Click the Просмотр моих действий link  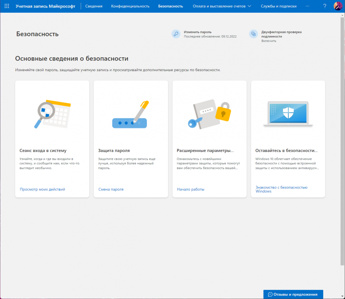[42, 189]
